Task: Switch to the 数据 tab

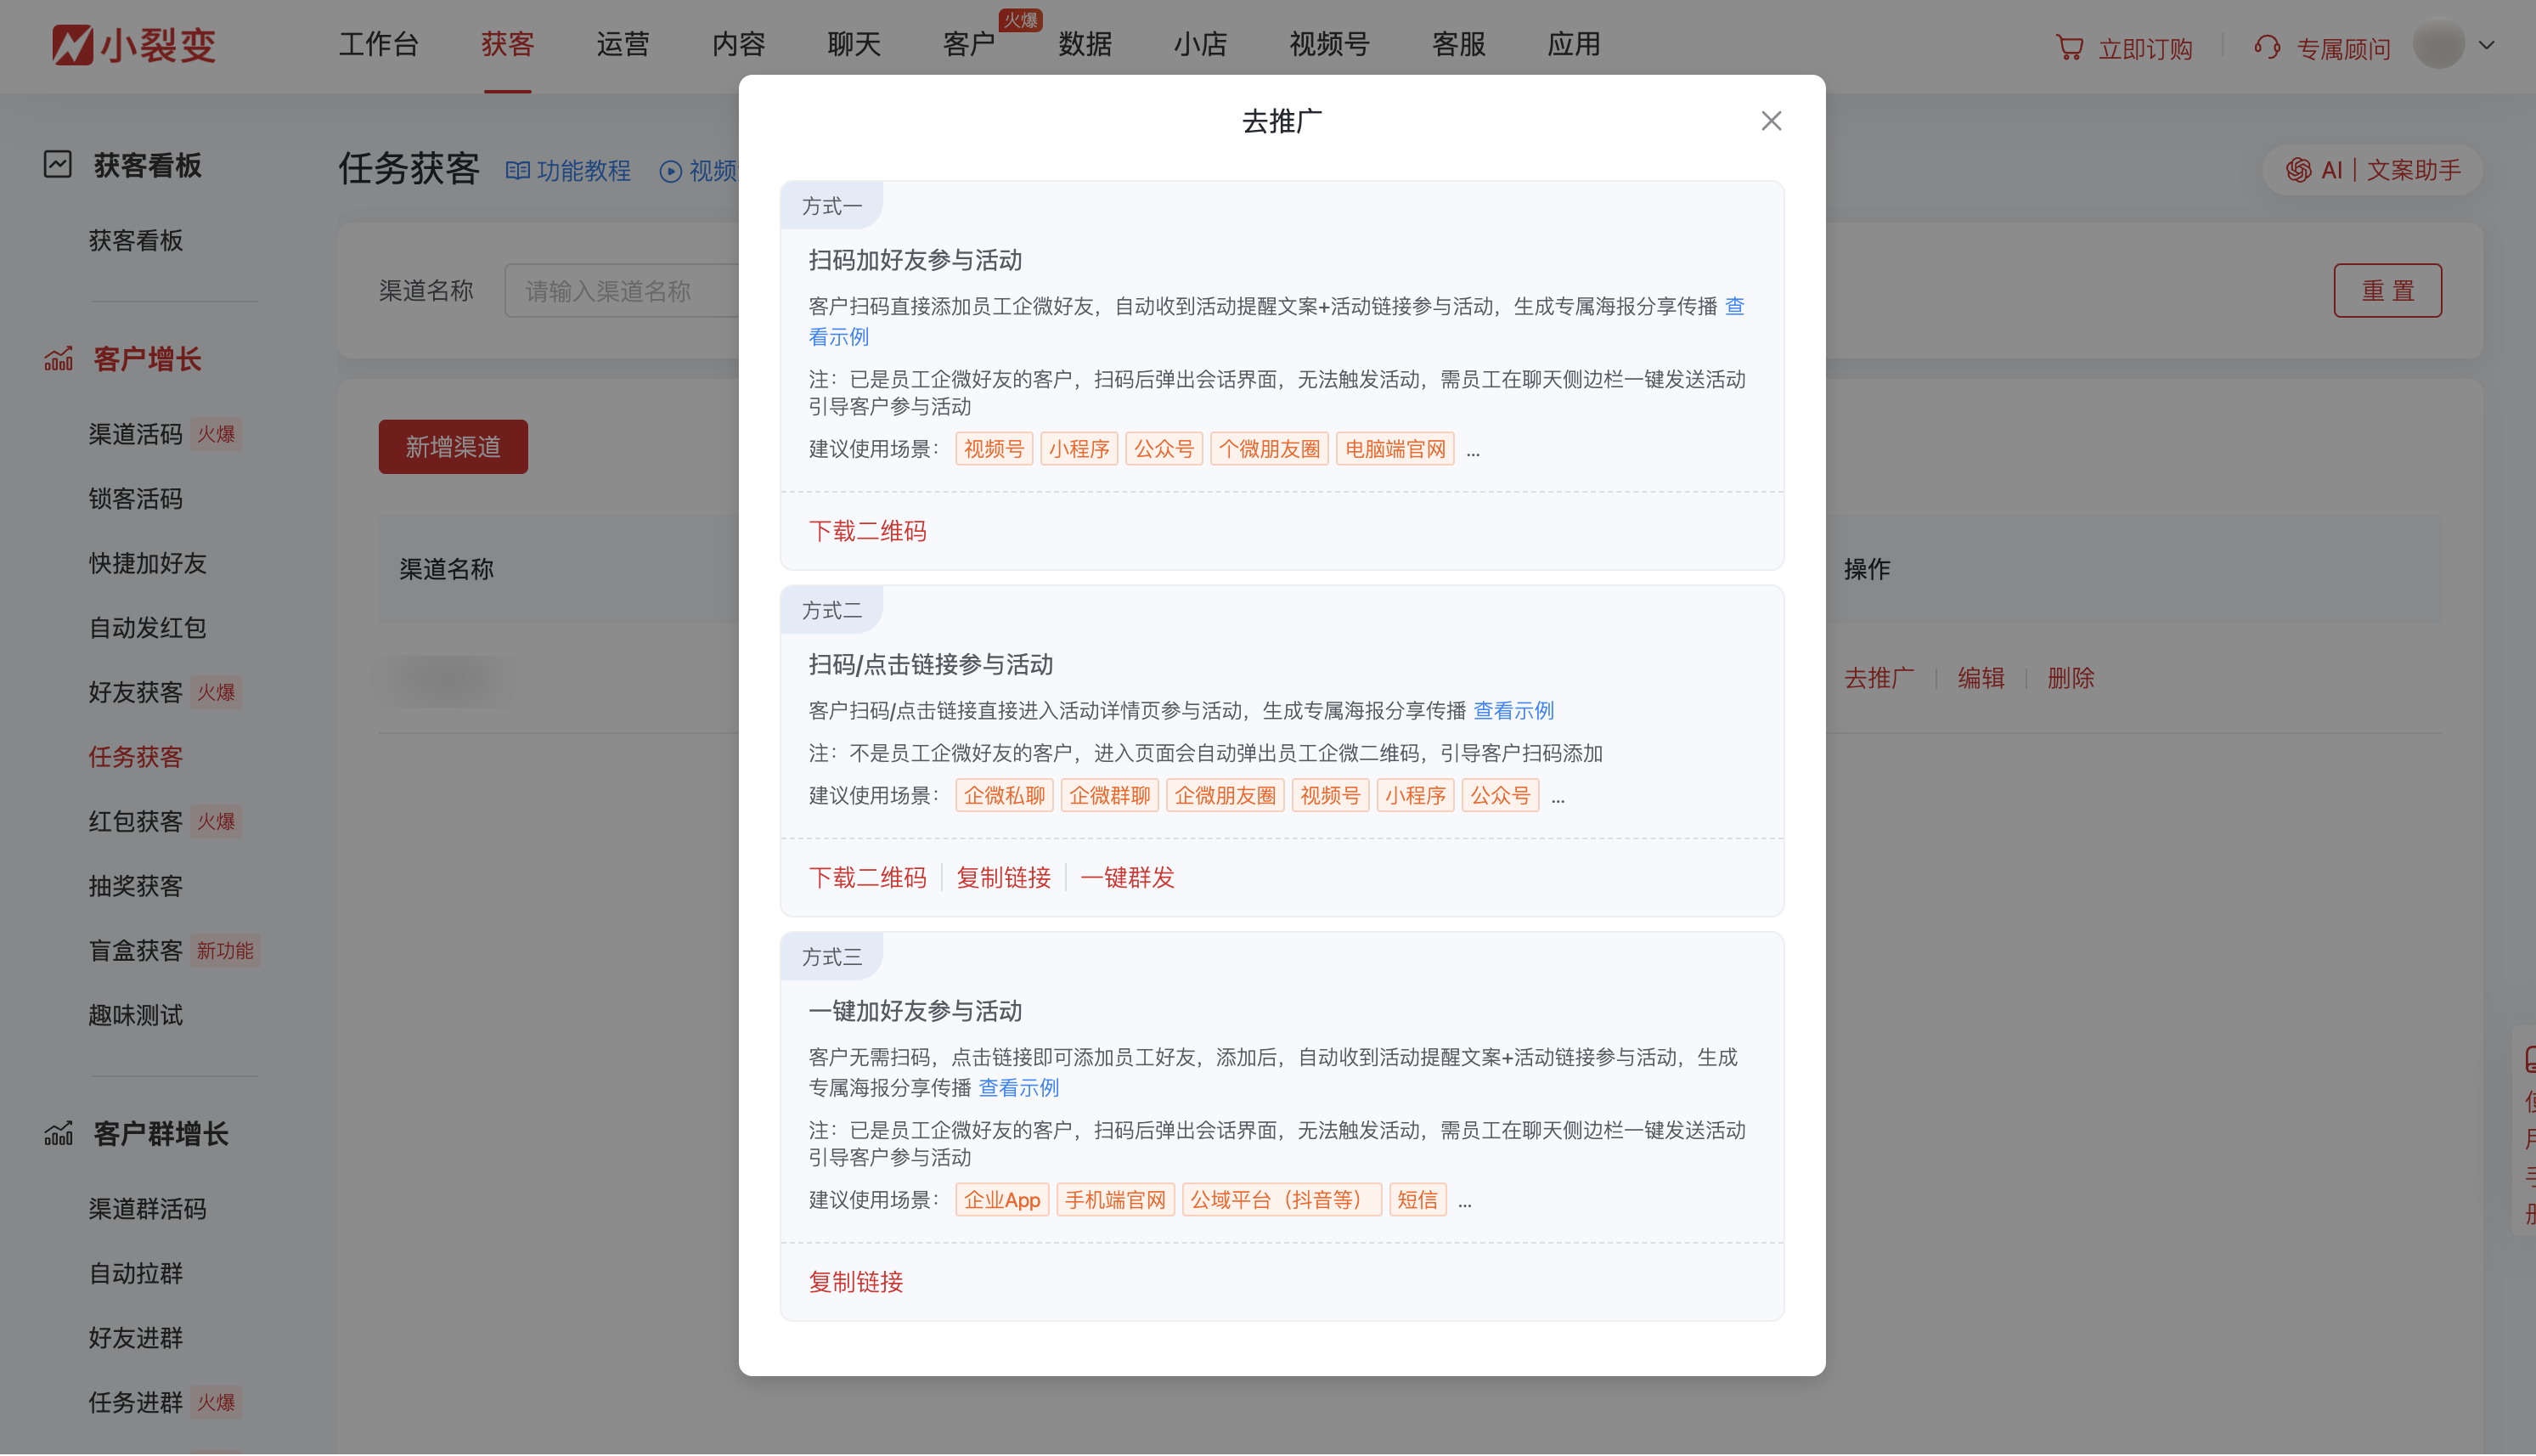Action: (1085, 44)
